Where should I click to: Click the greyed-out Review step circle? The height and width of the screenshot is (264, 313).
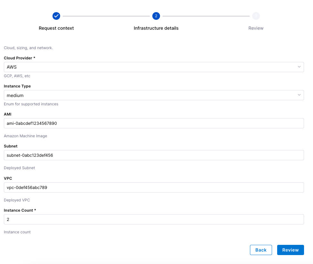256,16
